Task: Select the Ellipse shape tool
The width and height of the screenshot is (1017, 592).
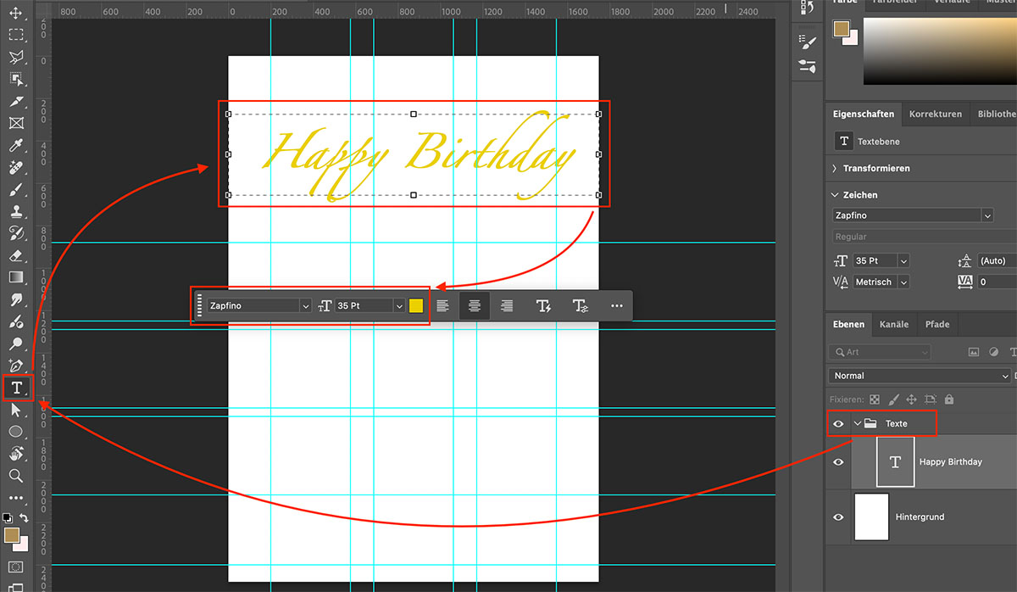Action: (15, 432)
